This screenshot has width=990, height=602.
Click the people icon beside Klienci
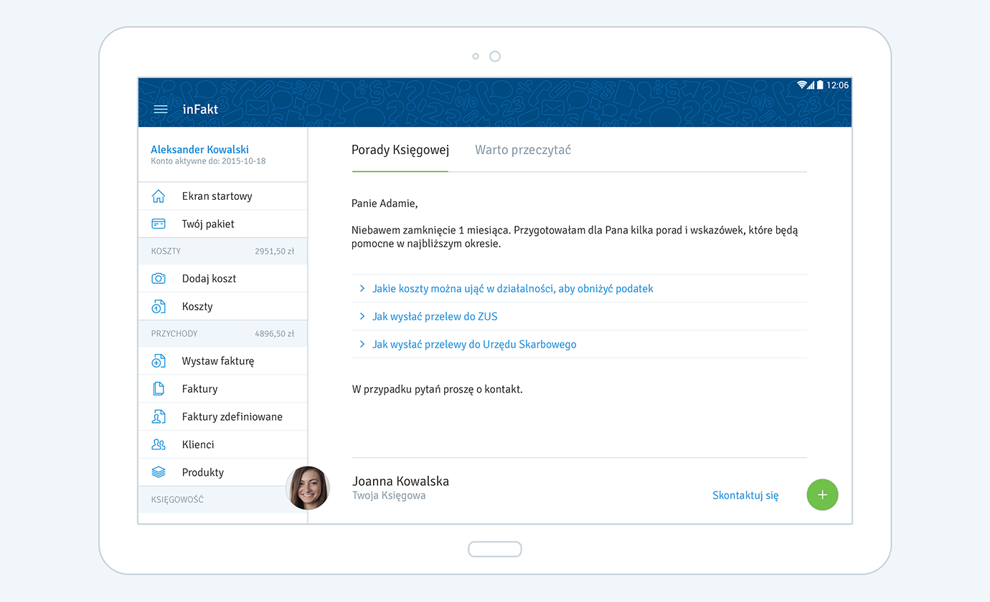pos(159,444)
